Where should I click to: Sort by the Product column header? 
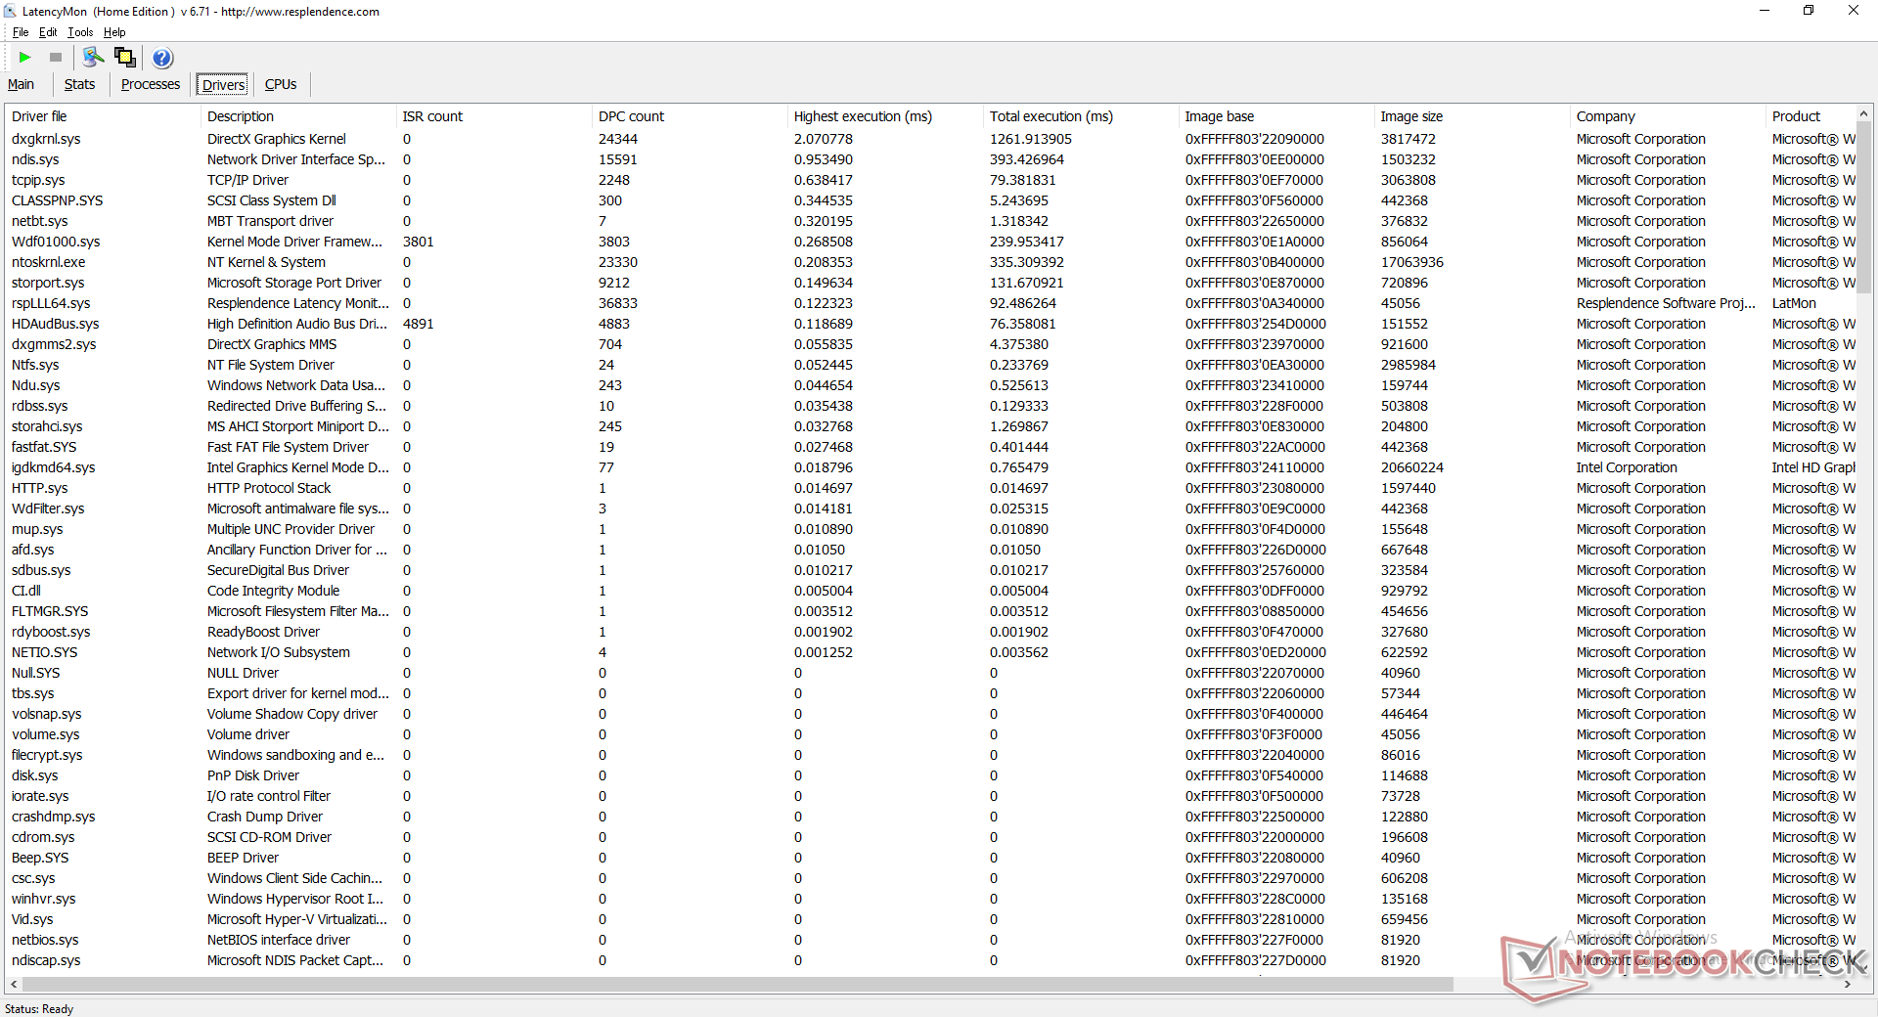click(x=1811, y=116)
